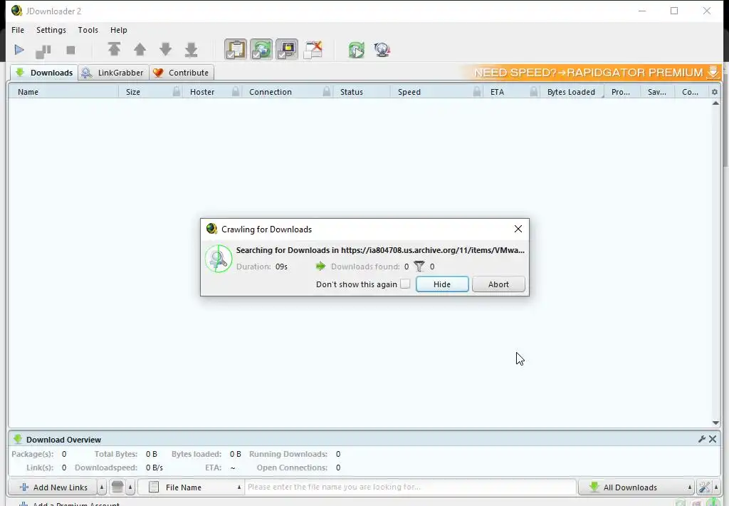Open Download Overview wrench settings
Viewport: 729px width, 506px height.
(x=702, y=439)
